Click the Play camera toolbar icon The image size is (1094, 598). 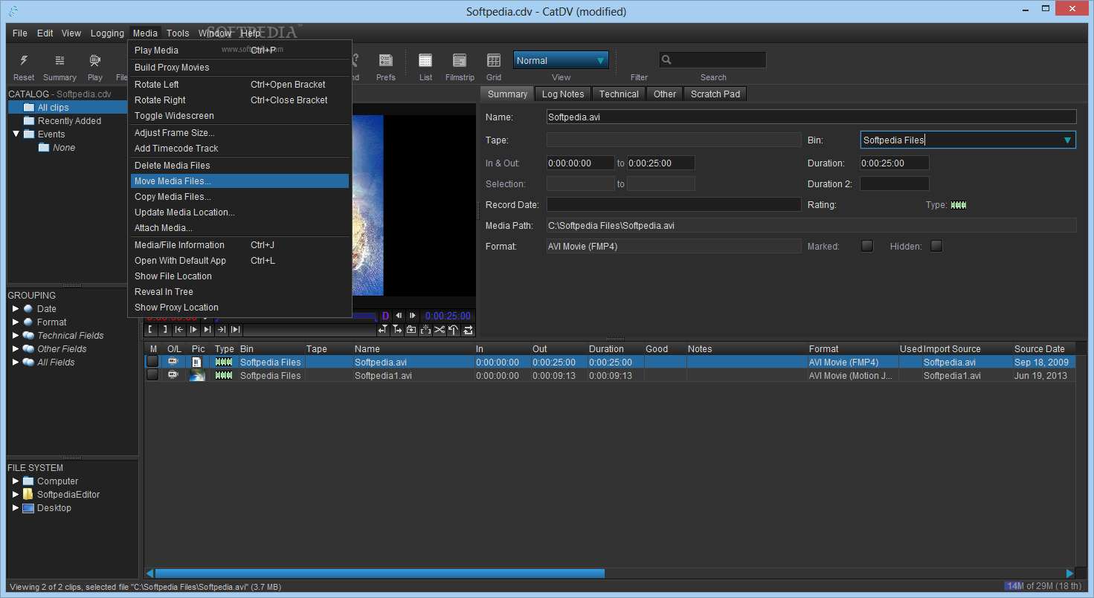point(95,61)
